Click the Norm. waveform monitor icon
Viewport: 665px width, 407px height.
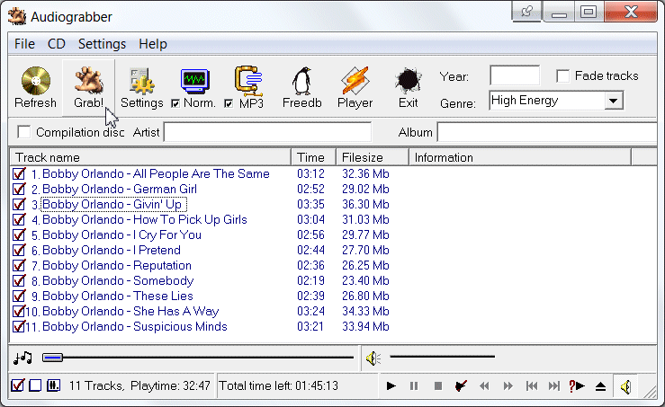tap(194, 81)
